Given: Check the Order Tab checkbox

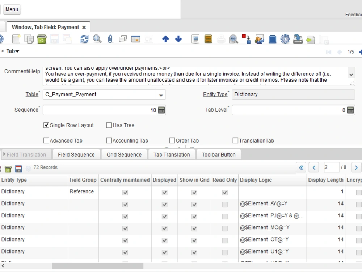Looking at the screenshot, I should [x=172, y=140].
